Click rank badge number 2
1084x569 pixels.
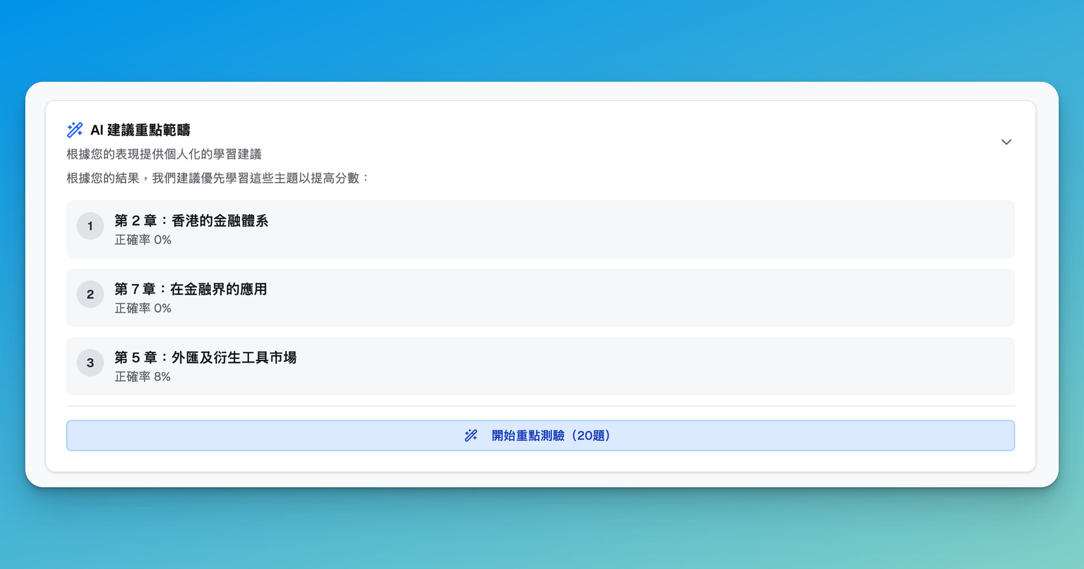pos(90,294)
